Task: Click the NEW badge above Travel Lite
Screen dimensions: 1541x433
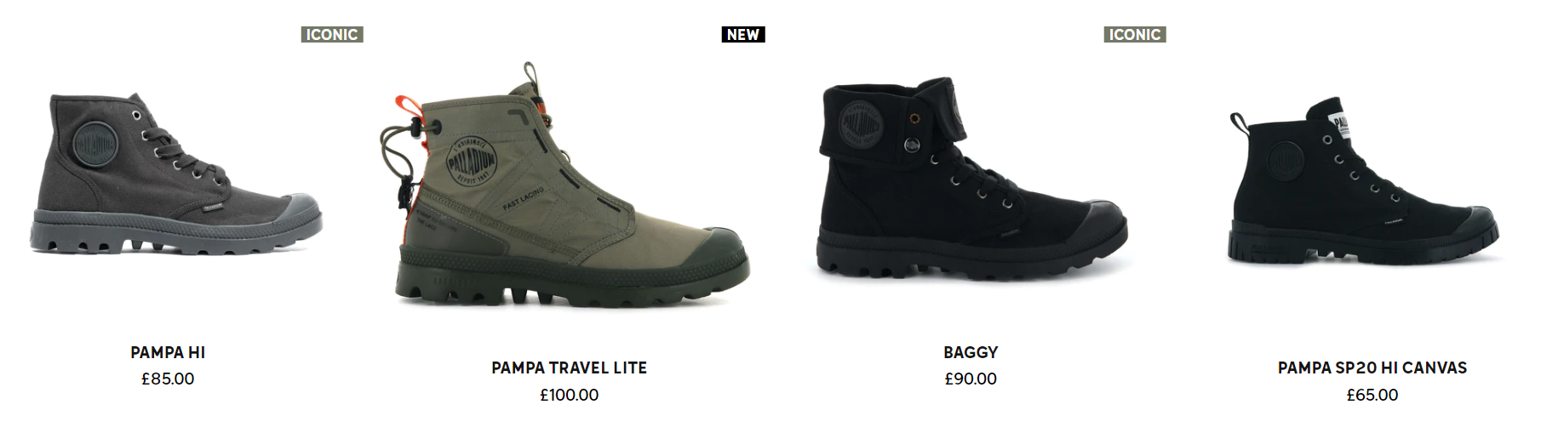Action: point(743,35)
